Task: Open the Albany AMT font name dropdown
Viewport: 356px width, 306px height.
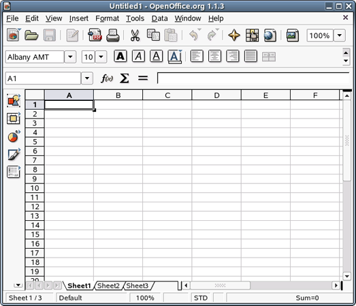Action: (x=70, y=57)
